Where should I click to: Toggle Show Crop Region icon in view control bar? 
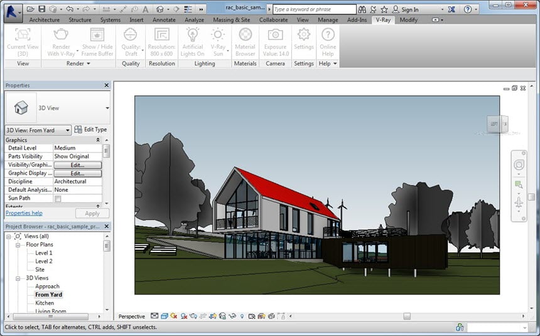[212, 316]
